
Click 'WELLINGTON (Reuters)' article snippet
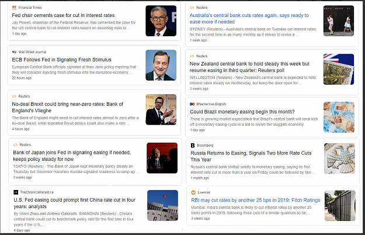(252, 80)
